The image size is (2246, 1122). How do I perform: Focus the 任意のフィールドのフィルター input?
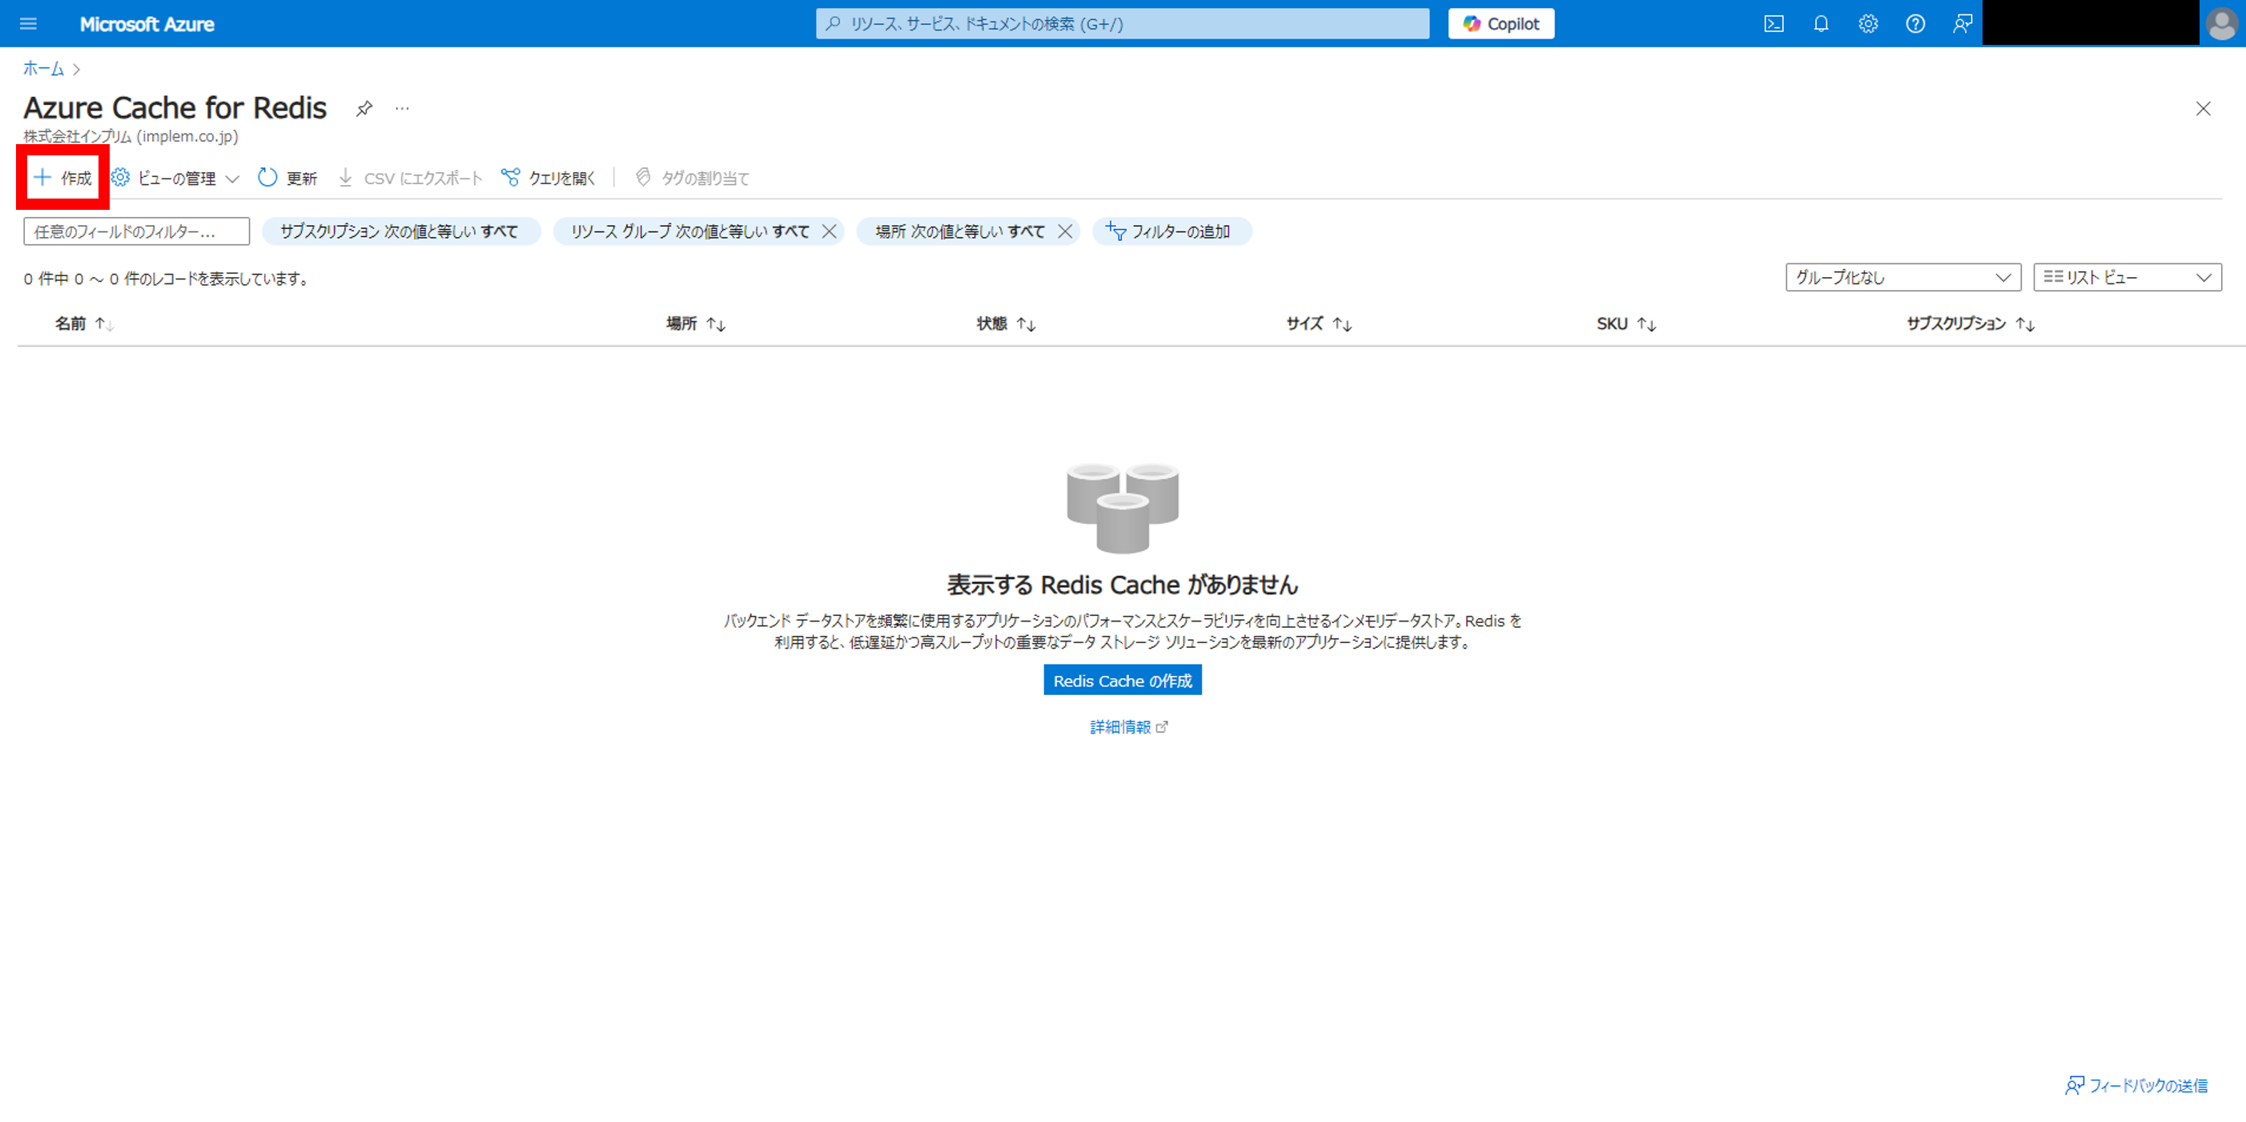(x=136, y=231)
